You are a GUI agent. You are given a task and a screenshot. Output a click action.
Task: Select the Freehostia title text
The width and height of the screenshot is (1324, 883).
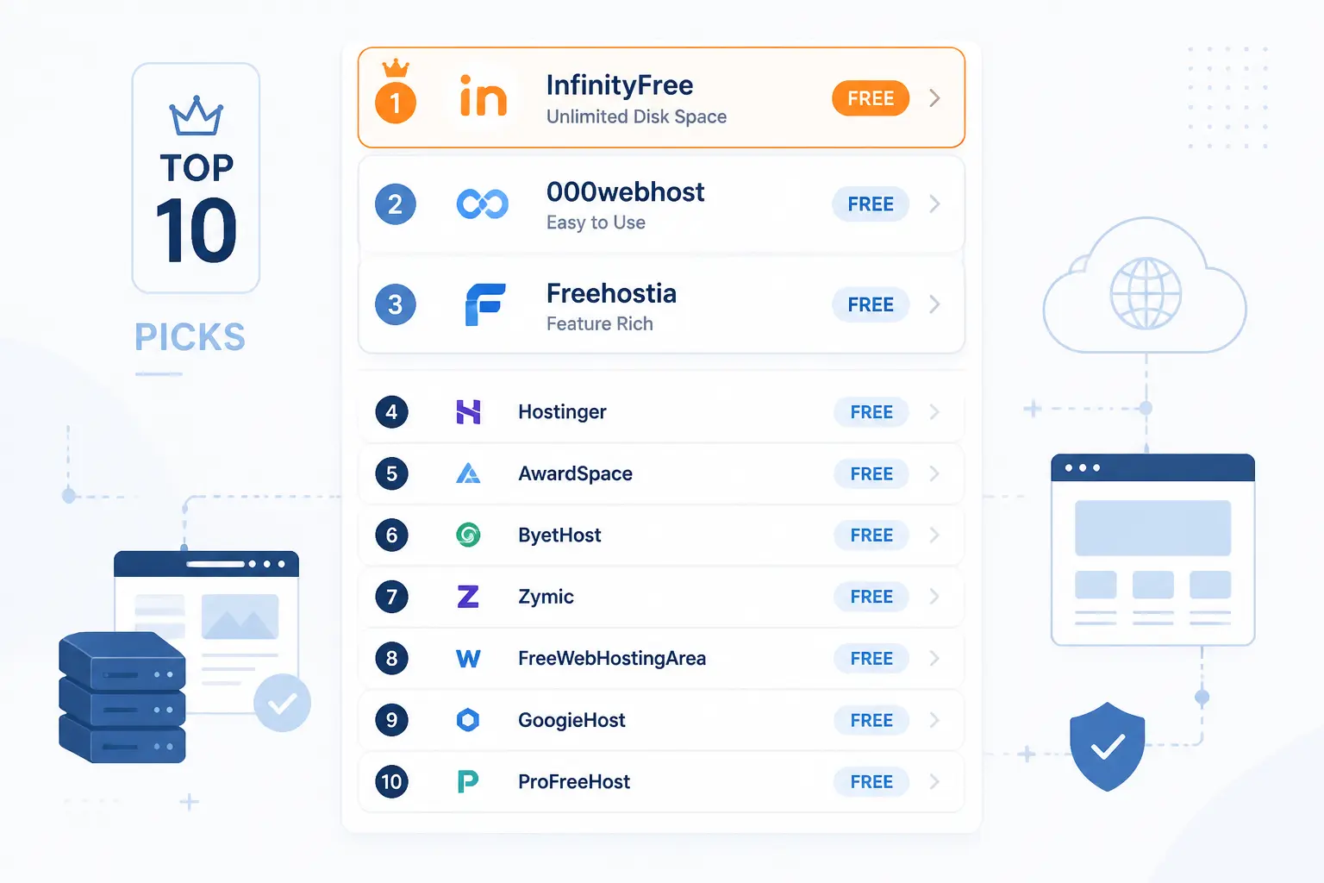[611, 293]
